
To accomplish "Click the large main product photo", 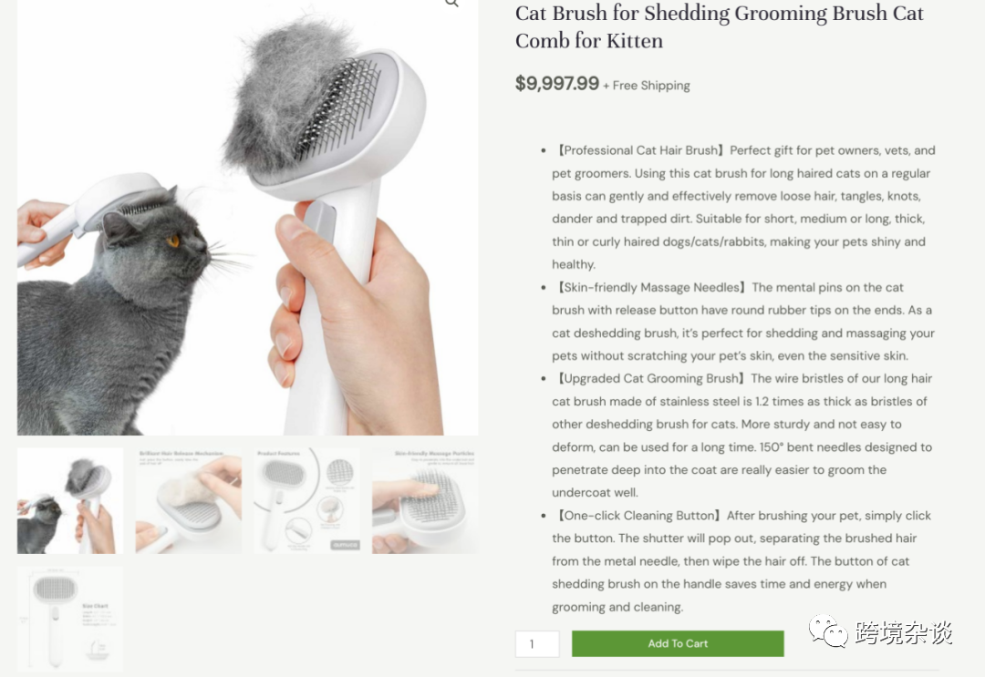I will (247, 217).
